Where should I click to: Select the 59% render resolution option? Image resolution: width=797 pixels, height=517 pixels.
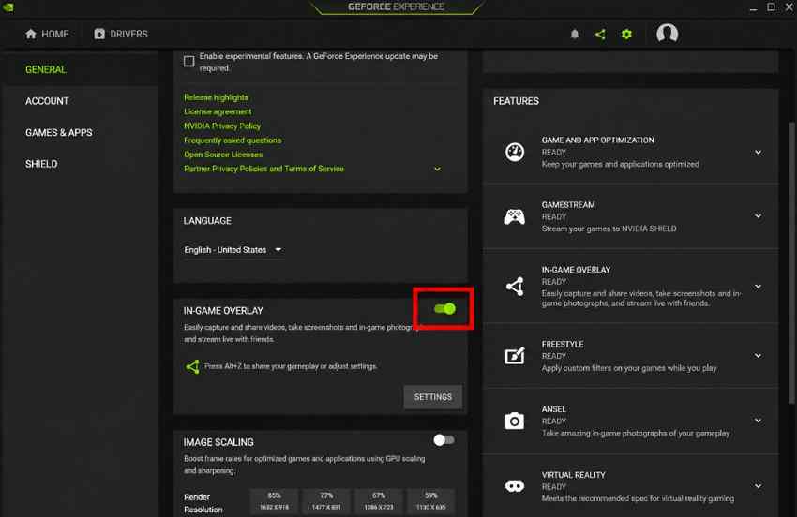pos(431,501)
